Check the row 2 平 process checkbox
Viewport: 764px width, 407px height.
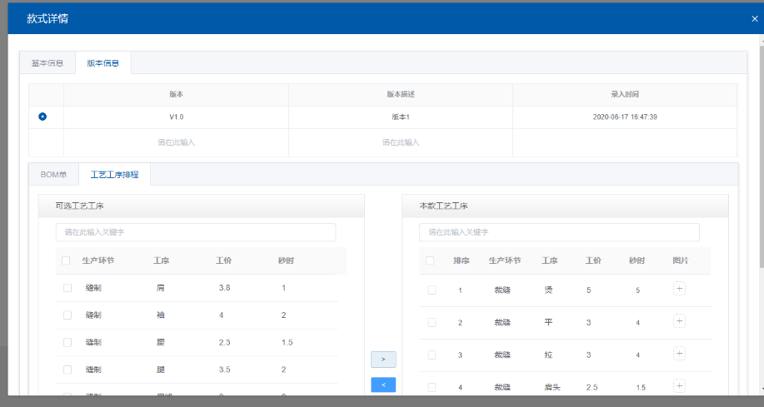432,322
